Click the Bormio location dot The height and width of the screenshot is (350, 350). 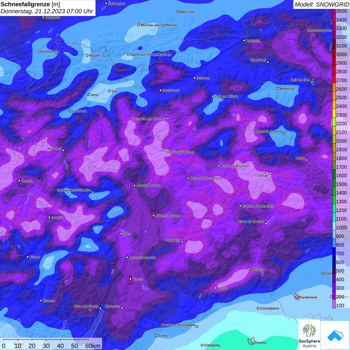49,217
